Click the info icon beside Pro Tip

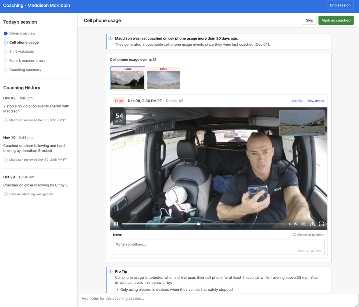(x=111, y=271)
